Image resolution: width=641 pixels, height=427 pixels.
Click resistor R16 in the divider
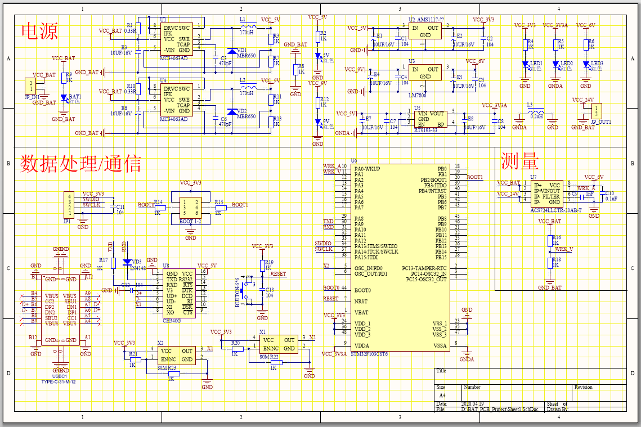pos(550,241)
